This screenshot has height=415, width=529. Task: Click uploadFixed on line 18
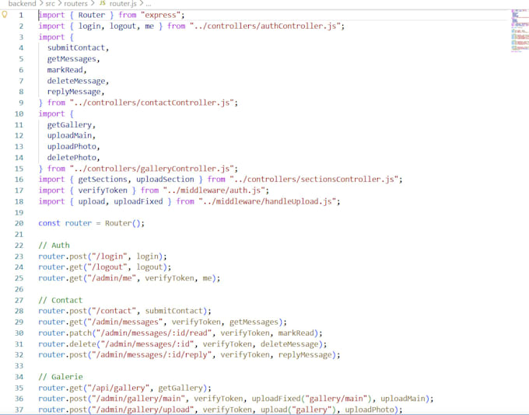138,201
